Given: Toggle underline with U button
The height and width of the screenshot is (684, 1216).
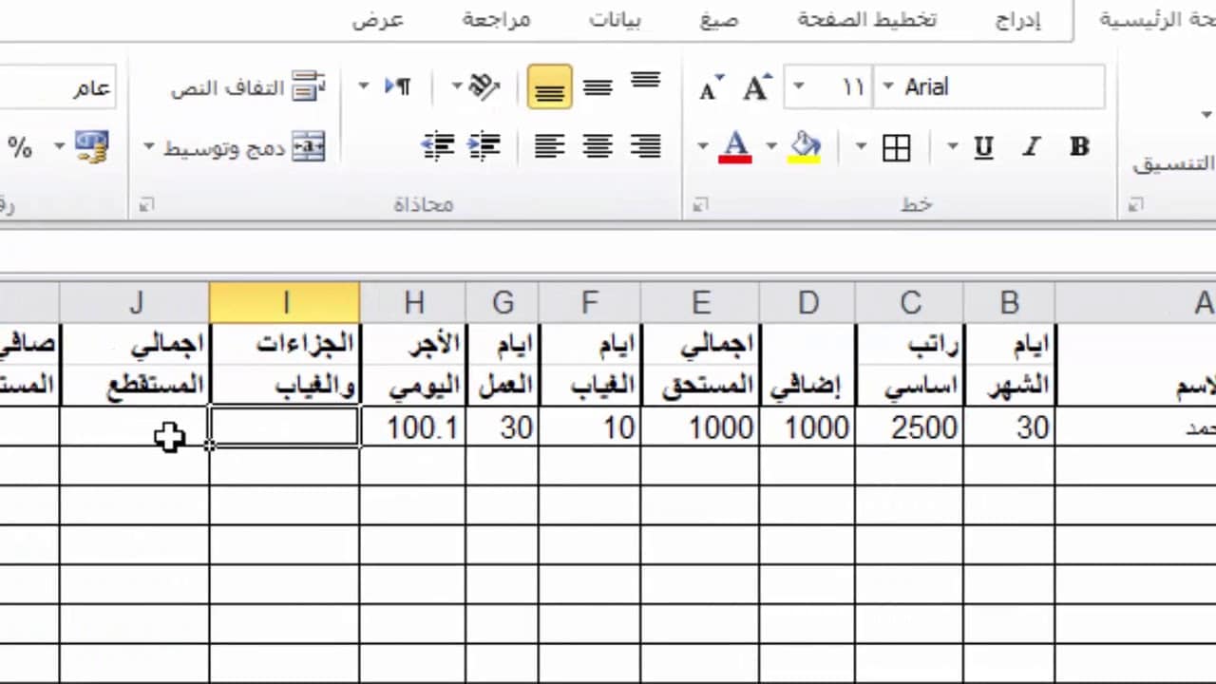Looking at the screenshot, I should [984, 147].
